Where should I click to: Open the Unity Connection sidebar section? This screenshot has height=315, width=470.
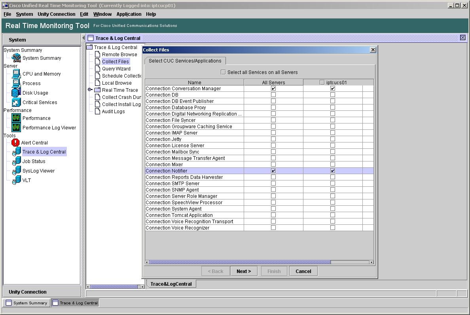click(x=42, y=292)
